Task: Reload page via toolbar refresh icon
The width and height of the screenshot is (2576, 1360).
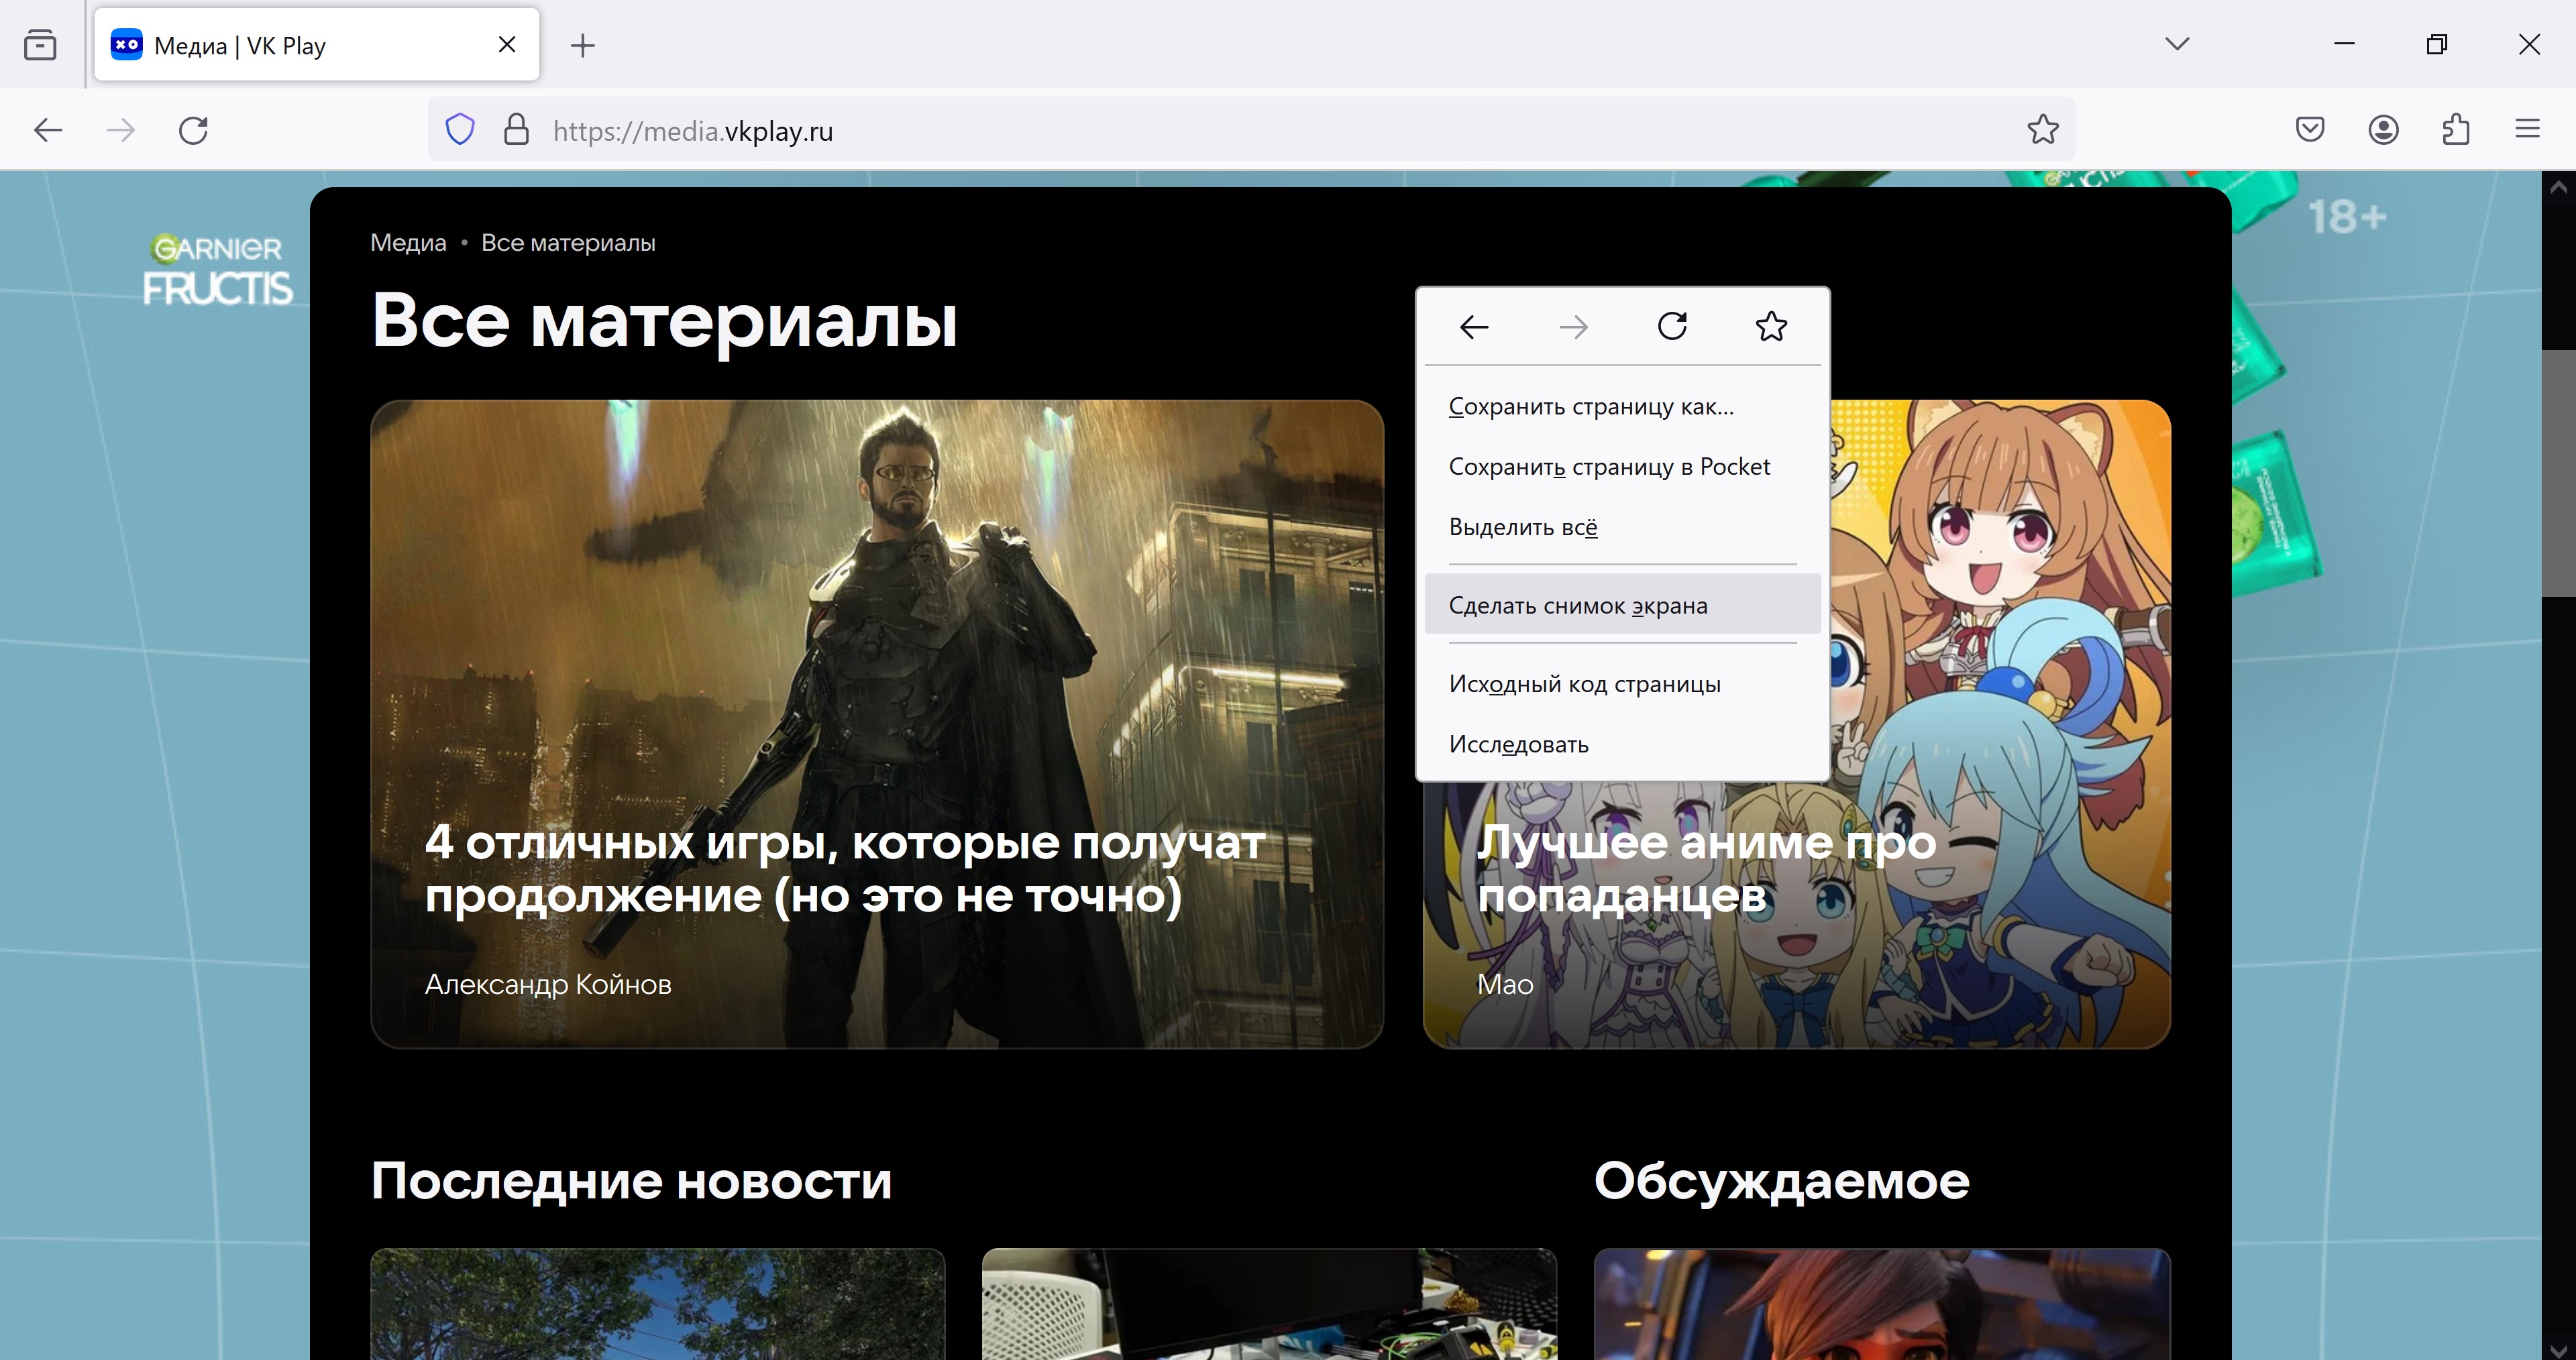Action: 193,130
